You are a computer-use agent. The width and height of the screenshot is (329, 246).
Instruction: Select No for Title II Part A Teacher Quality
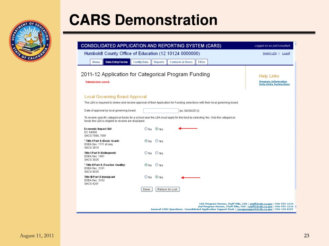click(146, 165)
